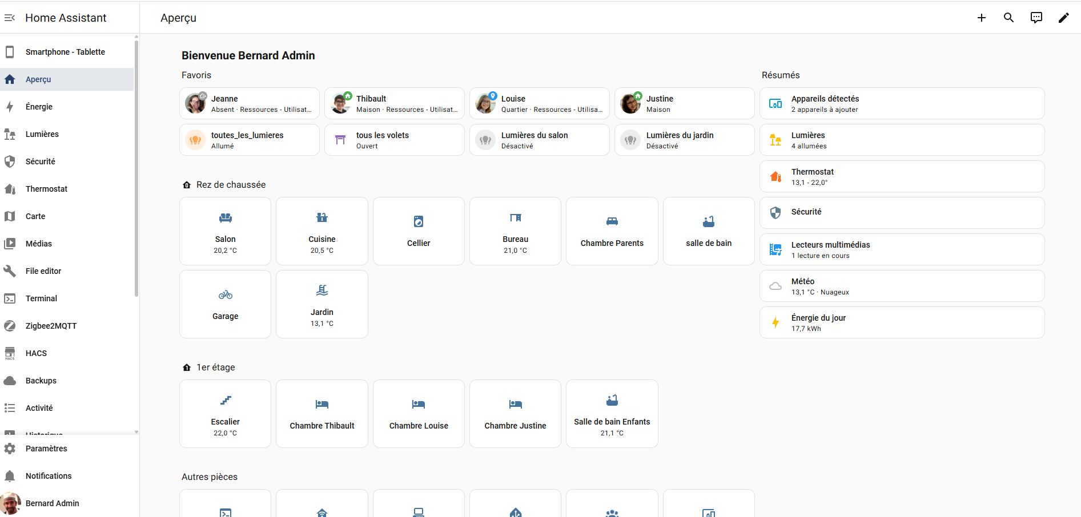
Task: Open the Appareils détectés summary
Action: tap(901, 103)
